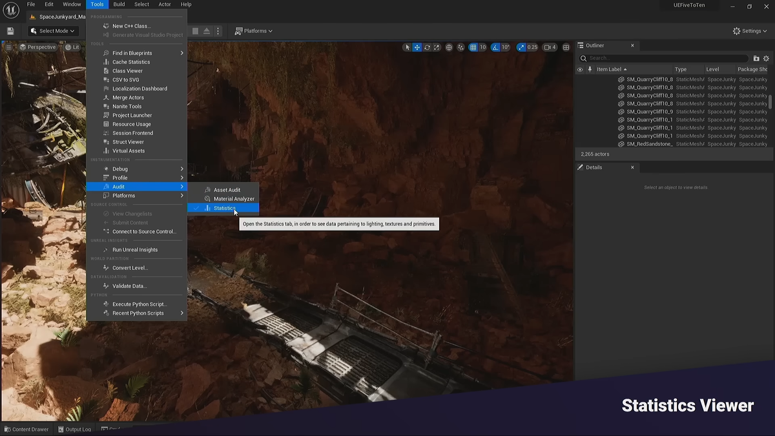Open the Output Log
This screenshot has width=775, height=436.
click(74, 429)
